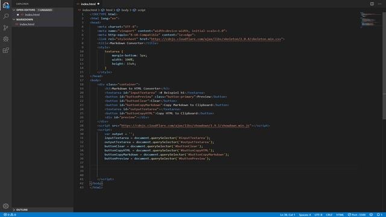Click the meta charset UTF-8 line
The width and height of the screenshot is (386, 217).
click(x=118, y=27)
